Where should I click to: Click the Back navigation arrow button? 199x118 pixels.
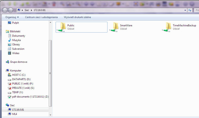tap(5, 10)
